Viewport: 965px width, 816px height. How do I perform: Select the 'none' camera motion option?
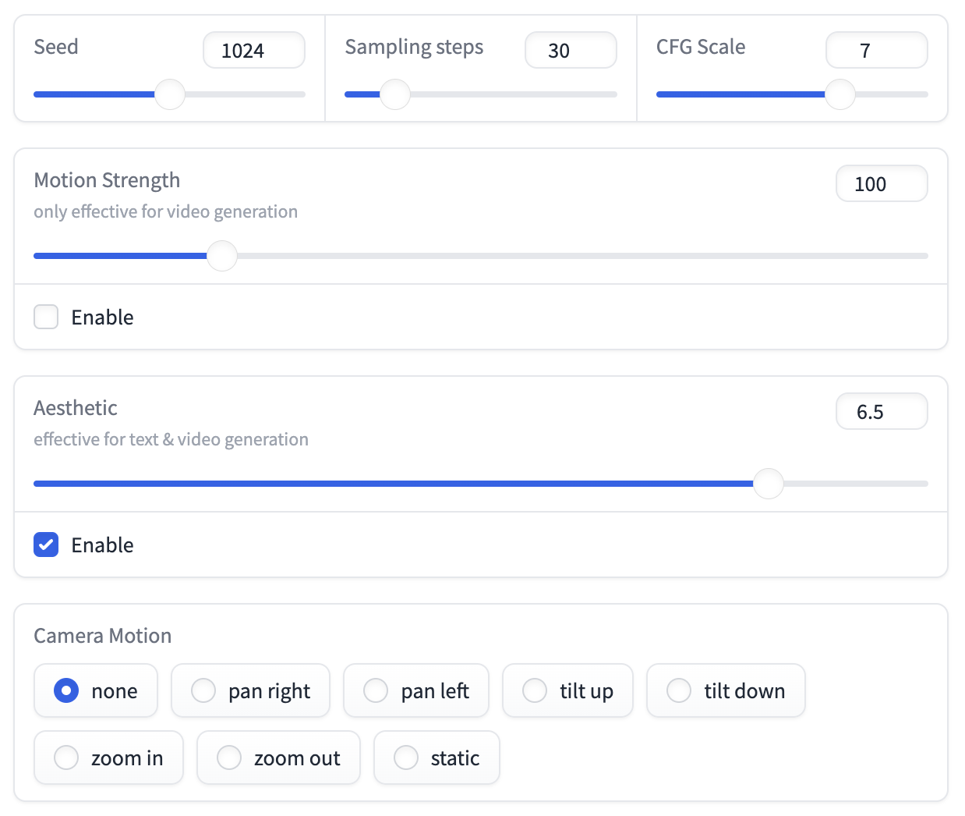pyautogui.click(x=66, y=690)
